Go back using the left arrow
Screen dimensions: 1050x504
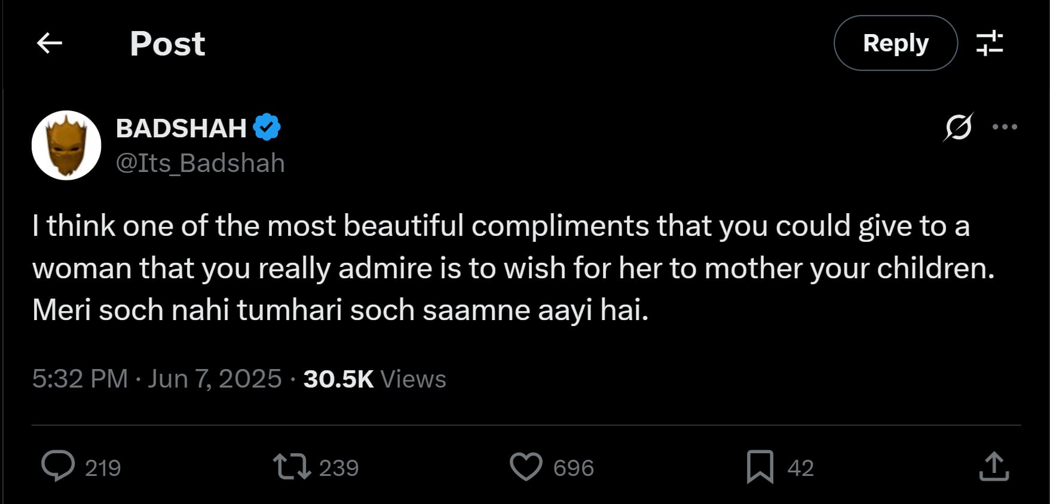pyautogui.click(x=50, y=43)
